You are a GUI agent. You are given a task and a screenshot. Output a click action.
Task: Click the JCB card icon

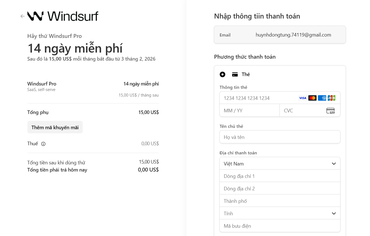click(331, 98)
